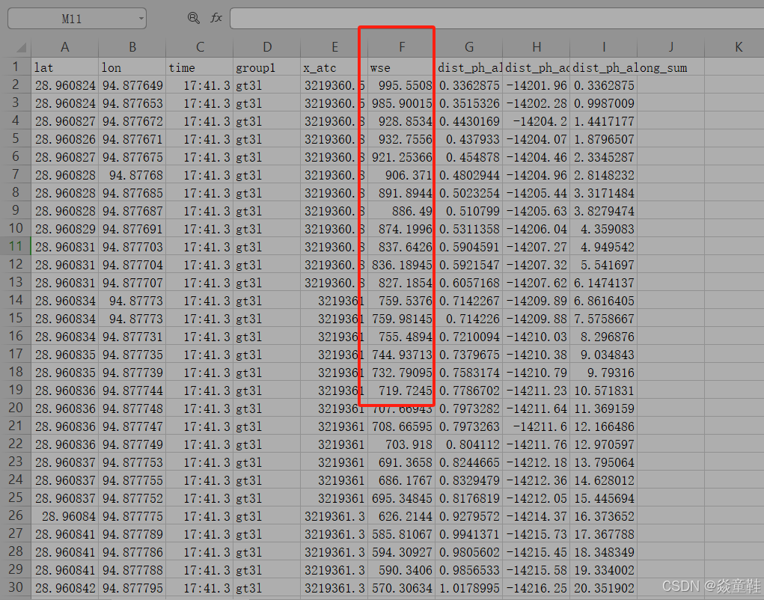Click the select-all corner triangle

pyautogui.click(x=20, y=47)
